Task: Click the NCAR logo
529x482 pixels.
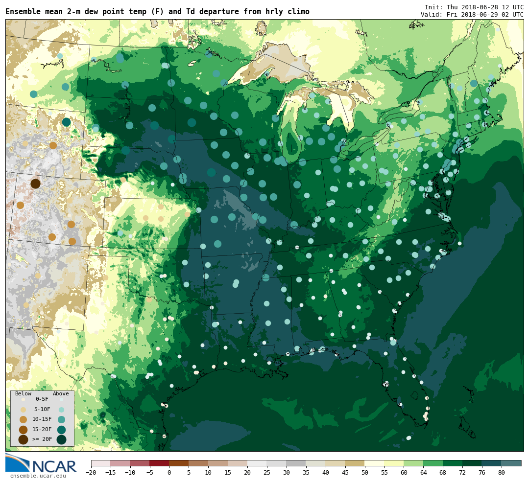Action: point(41,464)
